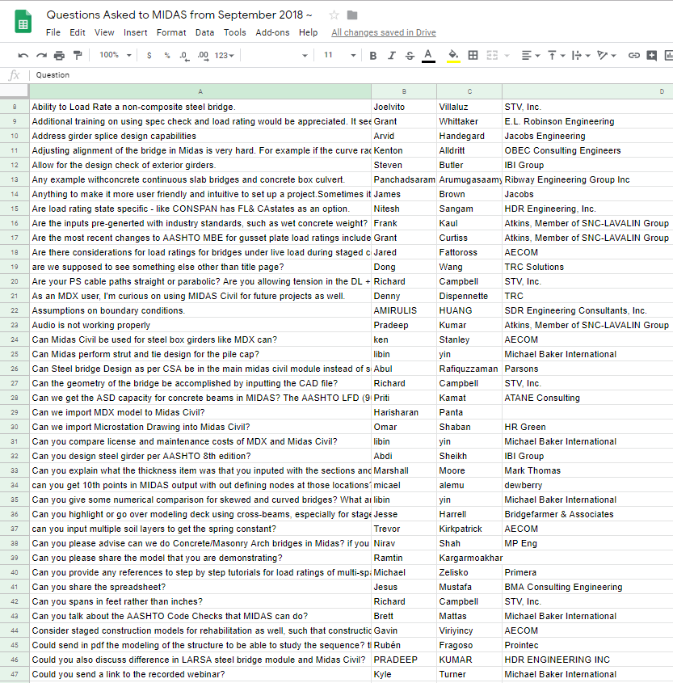
Task: Open the Edit menu
Action: (78, 32)
